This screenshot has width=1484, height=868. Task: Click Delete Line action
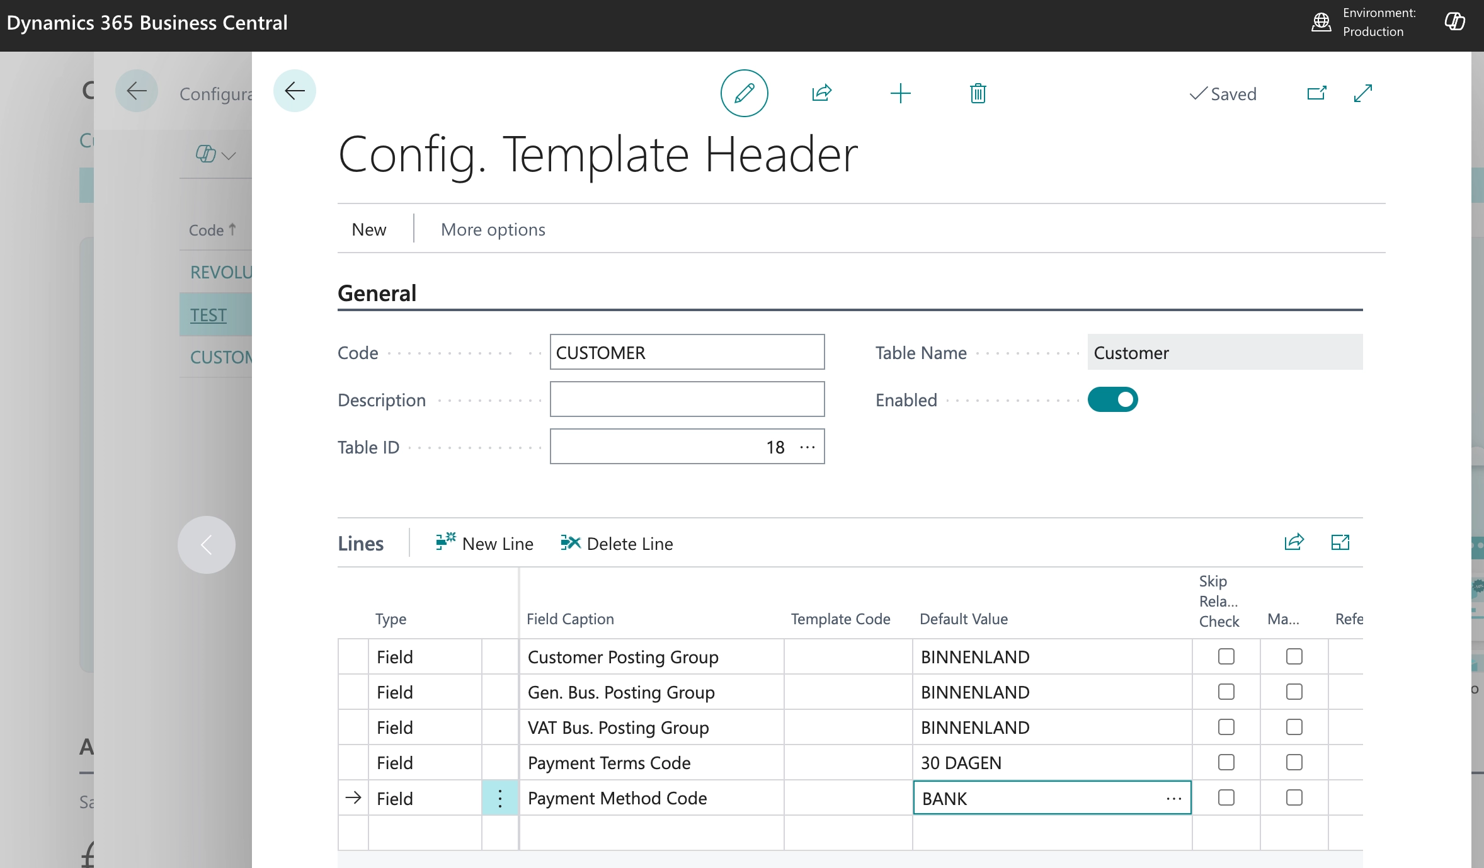pyautogui.click(x=617, y=543)
